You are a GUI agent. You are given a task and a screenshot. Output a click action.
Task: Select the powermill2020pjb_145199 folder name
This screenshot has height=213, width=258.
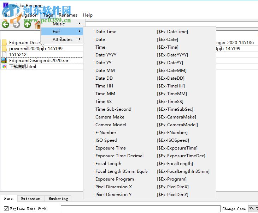tap(36, 49)
